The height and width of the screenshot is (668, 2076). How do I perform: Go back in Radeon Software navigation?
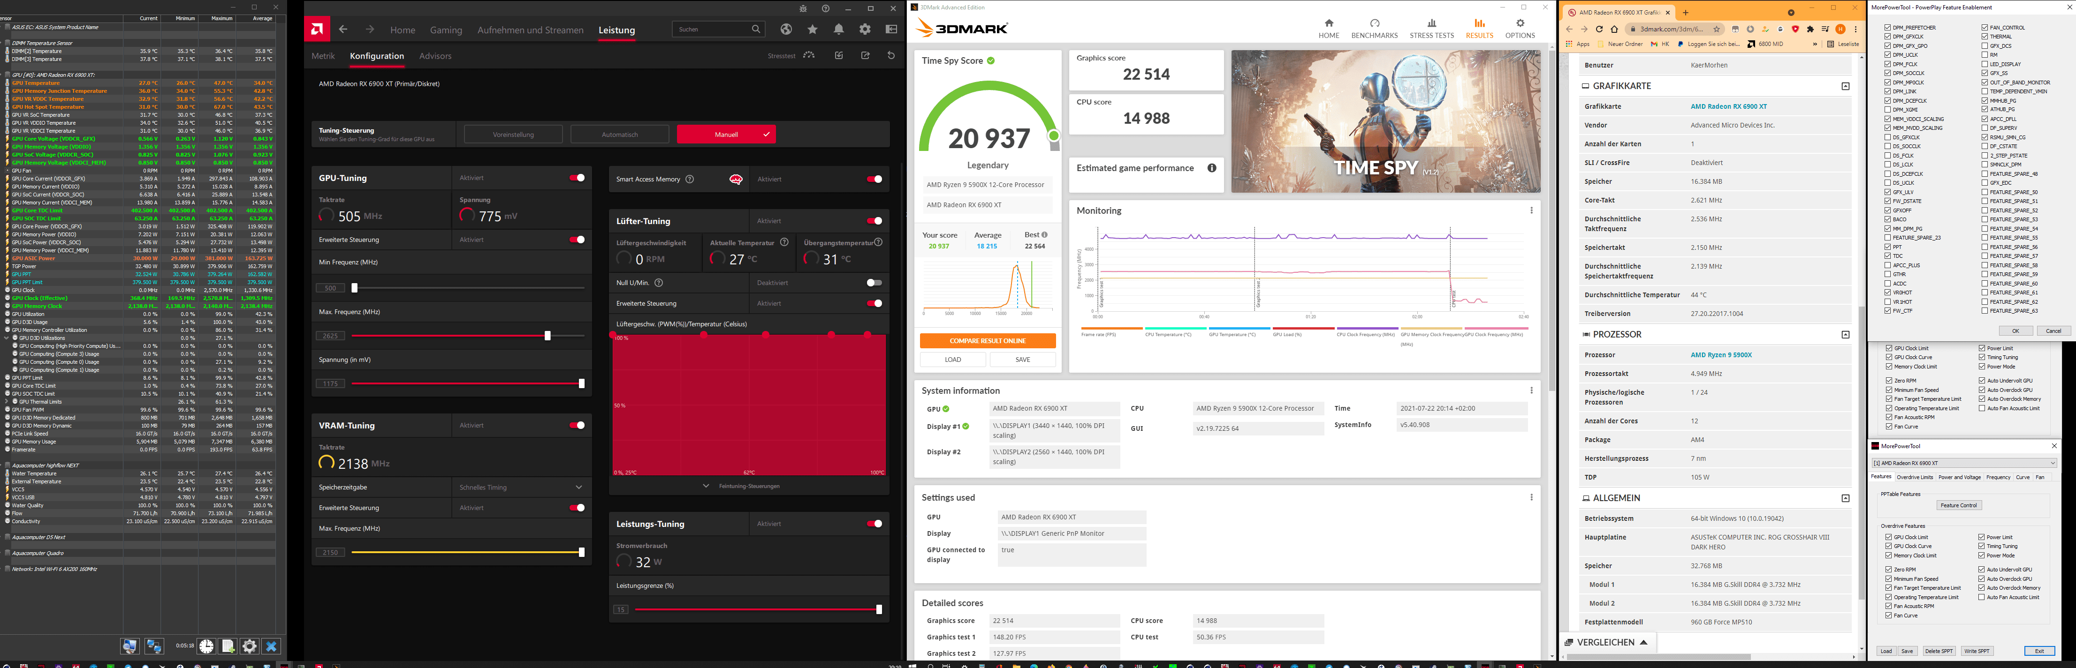[x=343, y=30]
